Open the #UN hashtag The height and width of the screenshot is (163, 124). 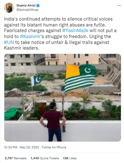click(x=9, y=42)
